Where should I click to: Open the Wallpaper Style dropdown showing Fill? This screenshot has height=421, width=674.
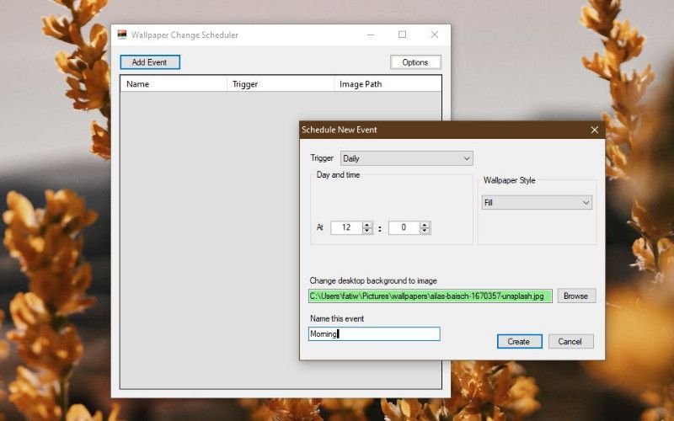537,203
